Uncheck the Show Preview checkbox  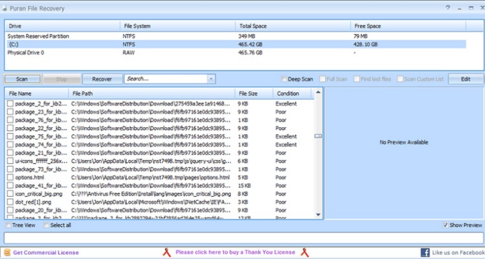pyautogui.click(x=445, y=225)
